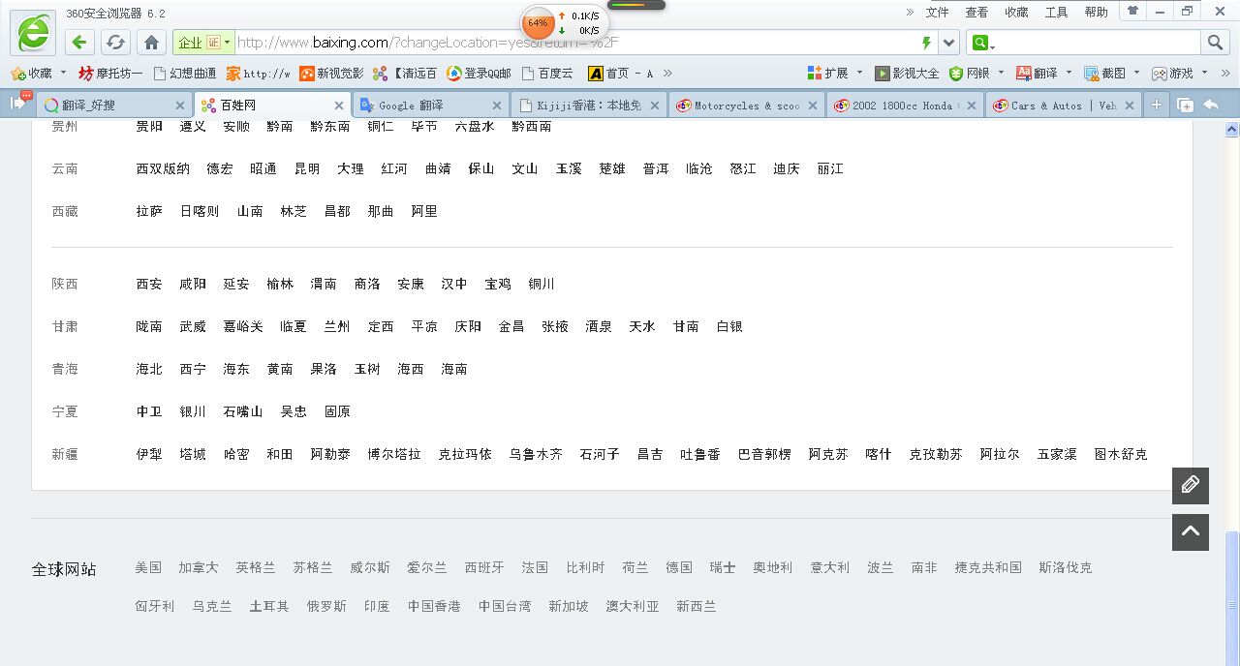Open the 收藏 favorites star in bookmarks bar
1240x666 pixels.
click(x=32, y=73)
